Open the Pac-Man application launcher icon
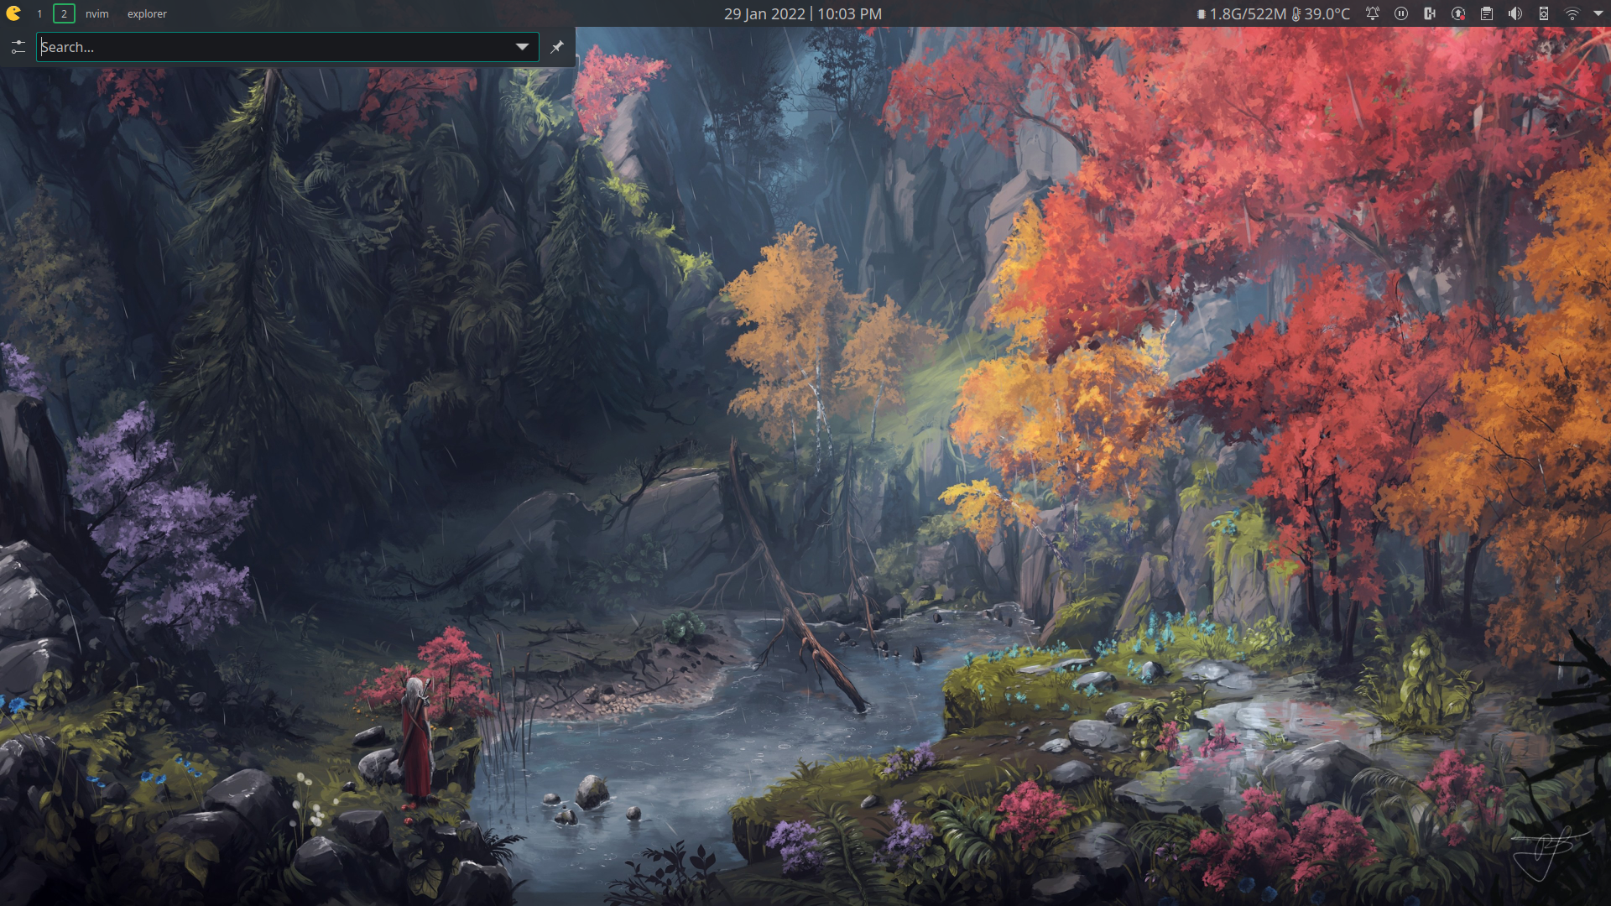The image size is (1611, 906). (x=13, y=13)
